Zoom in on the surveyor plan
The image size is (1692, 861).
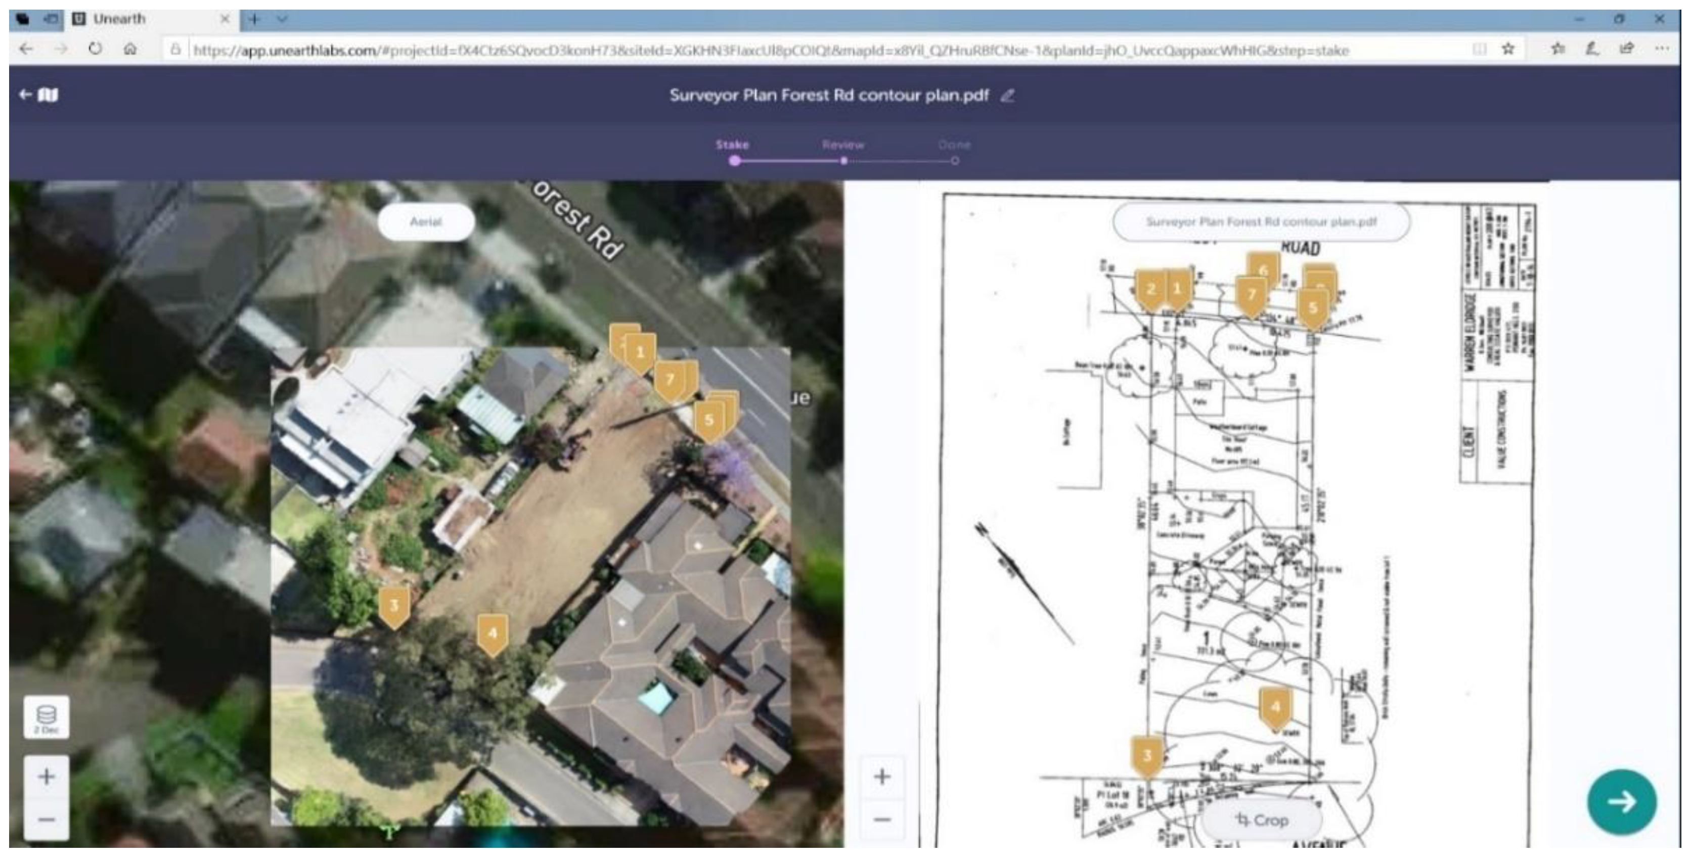882,777
